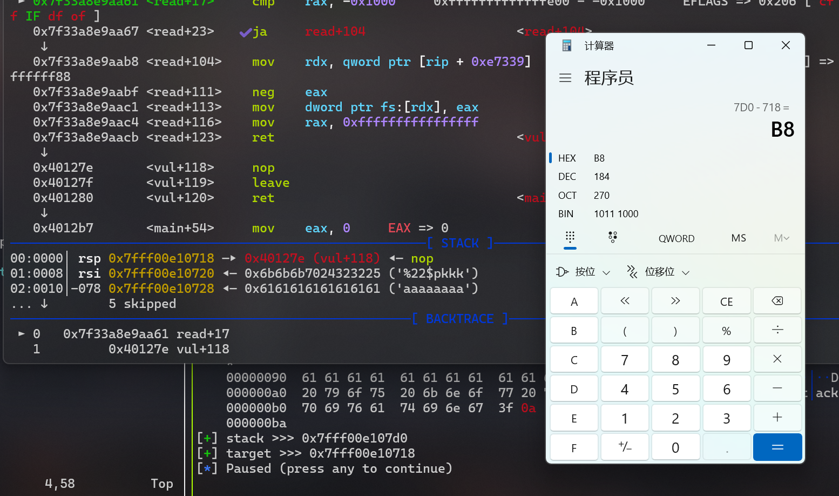Select the HEX number base
Screen dimensions: 839x496
(567, 158)
